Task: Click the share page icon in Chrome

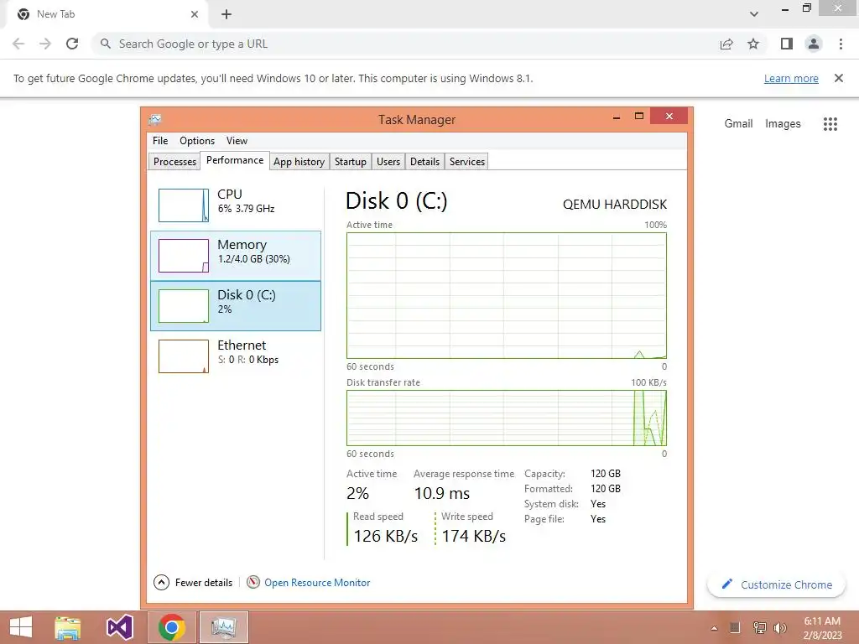Action: (726, 44)
